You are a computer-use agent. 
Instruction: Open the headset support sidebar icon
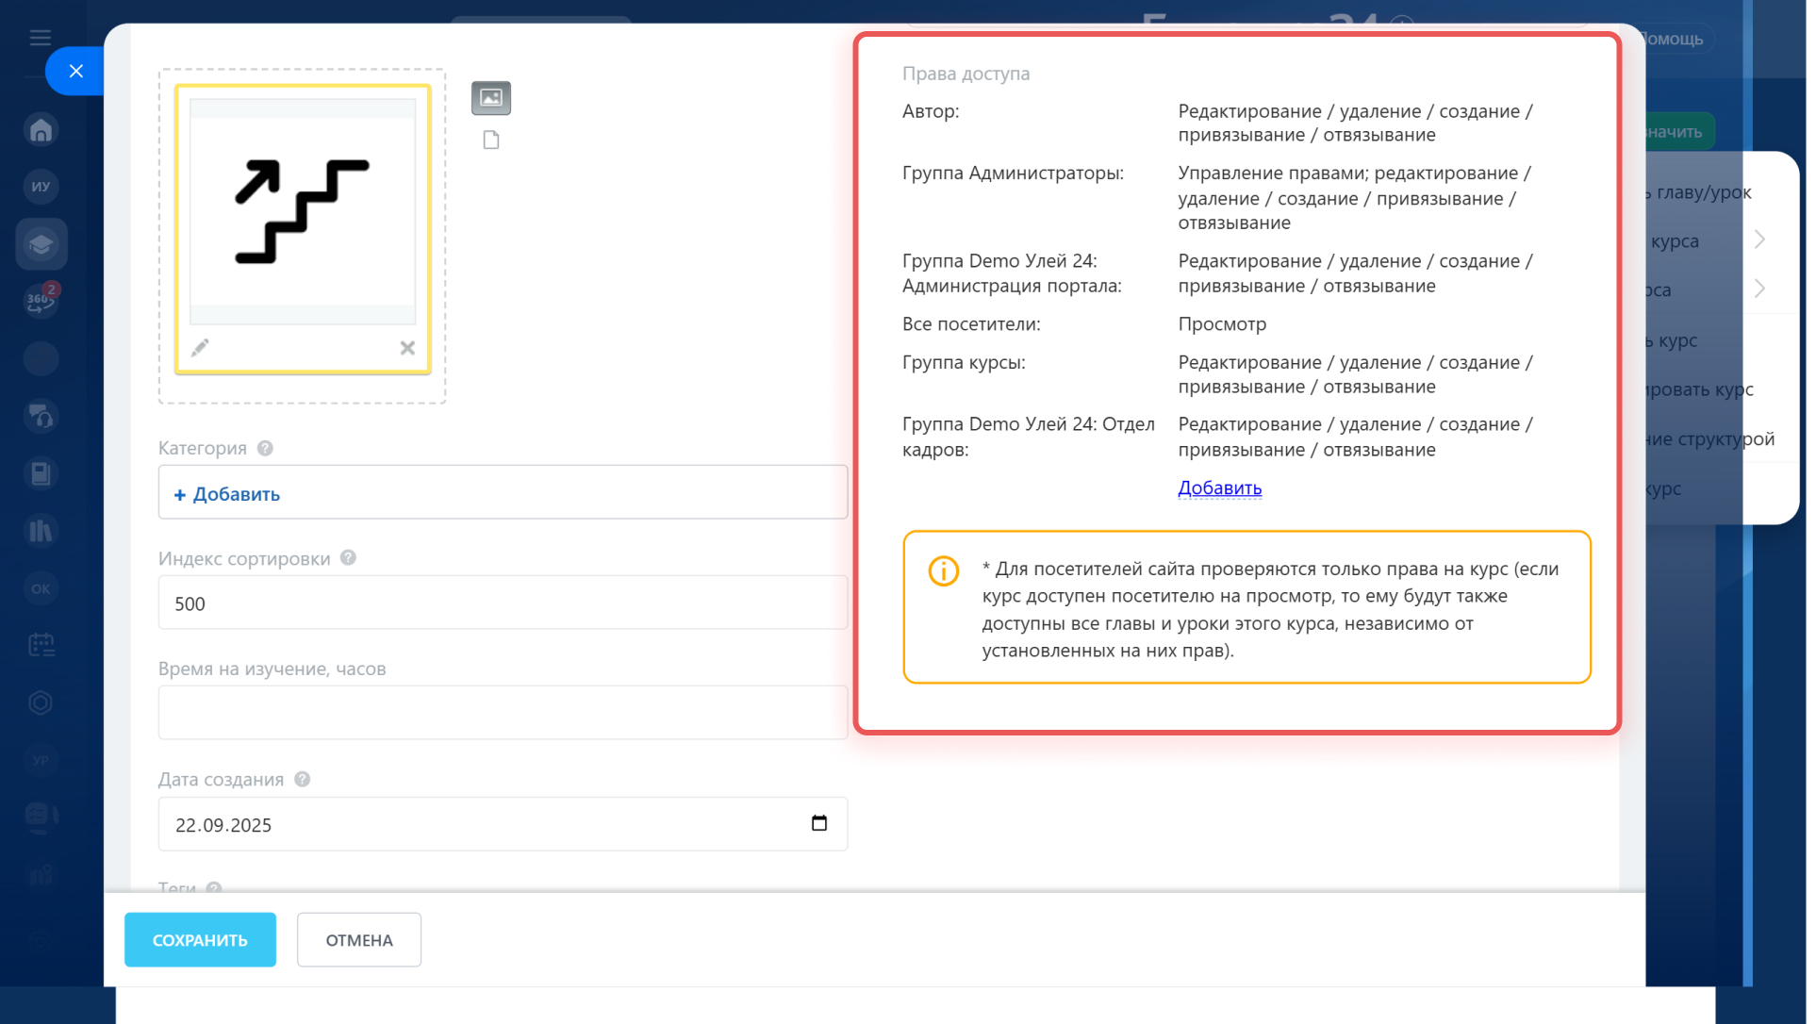41,416
